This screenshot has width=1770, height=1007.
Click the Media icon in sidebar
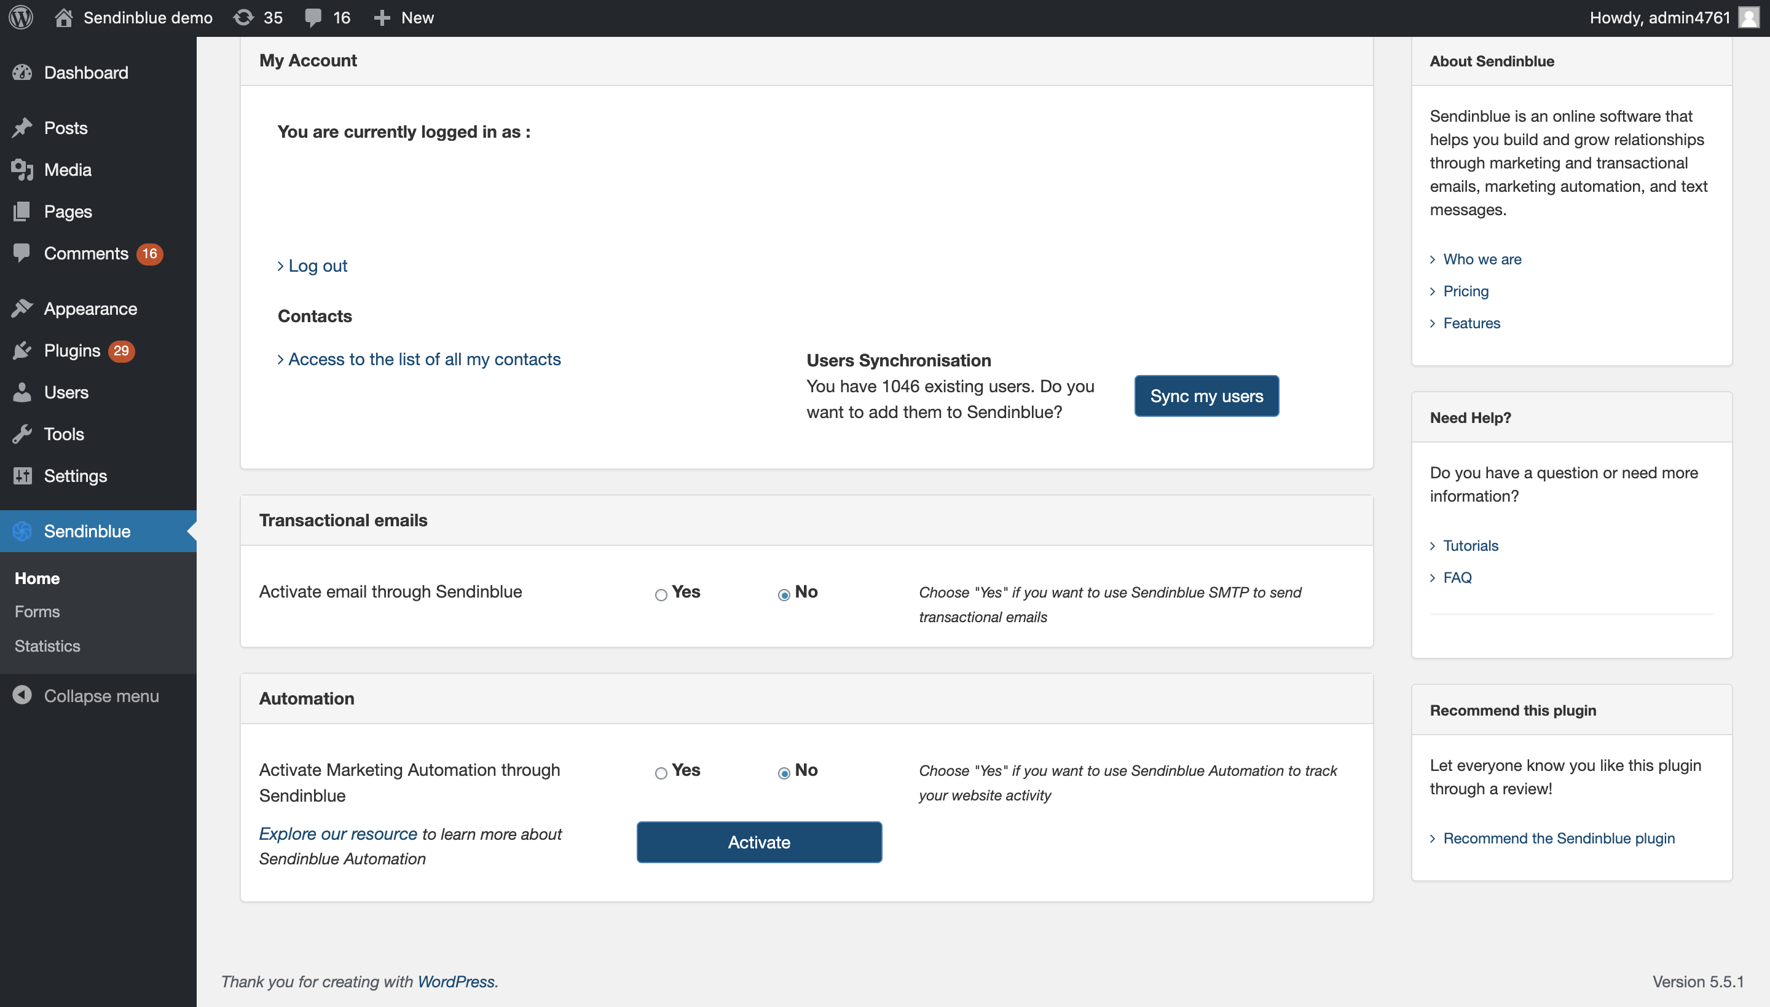tap(22, 170)
